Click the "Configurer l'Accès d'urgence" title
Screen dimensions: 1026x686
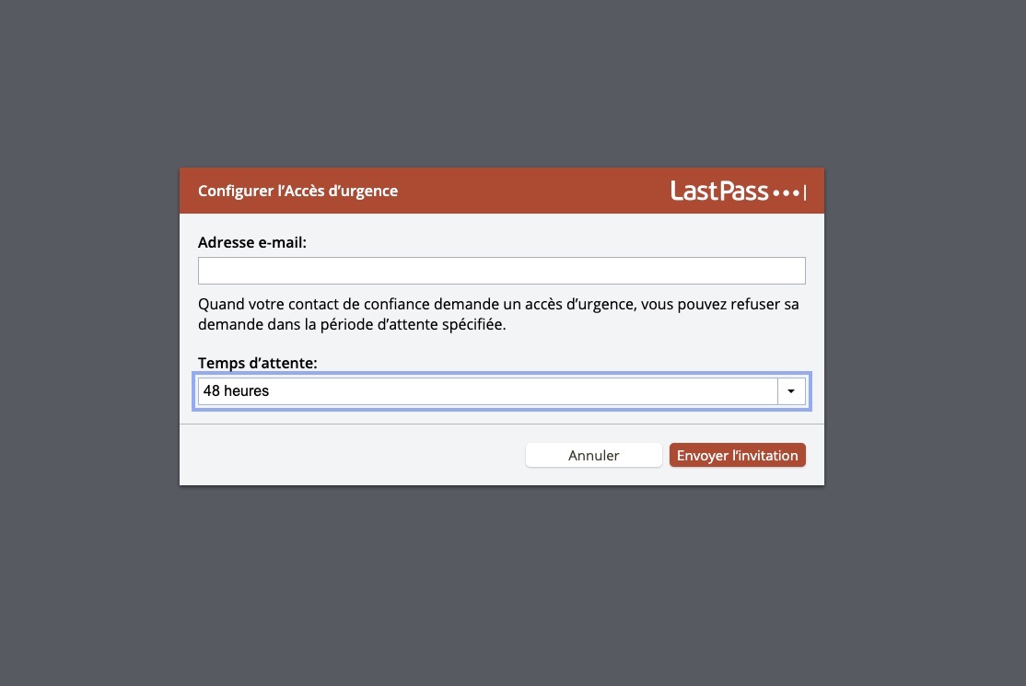[297, 191]
